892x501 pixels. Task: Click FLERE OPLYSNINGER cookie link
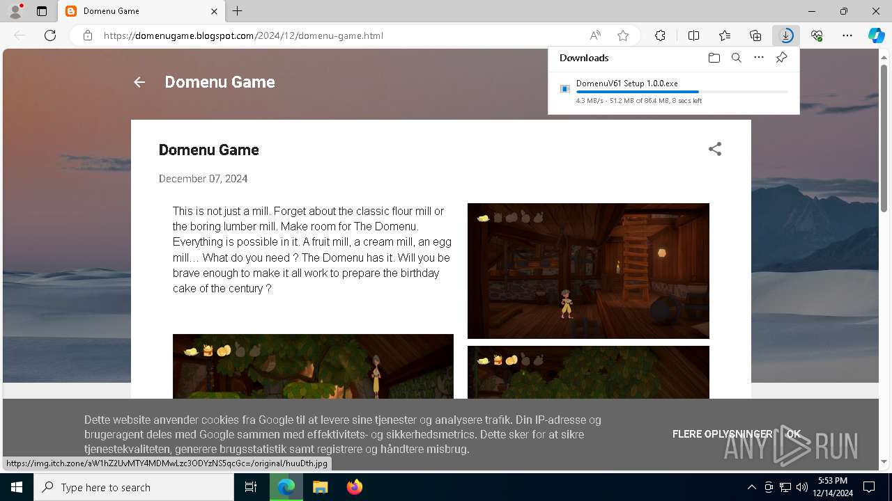[x=723, y=434]
